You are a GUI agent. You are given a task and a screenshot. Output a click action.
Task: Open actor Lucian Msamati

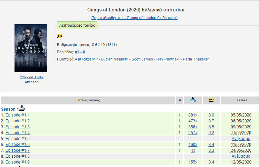(x=115, y=59)
